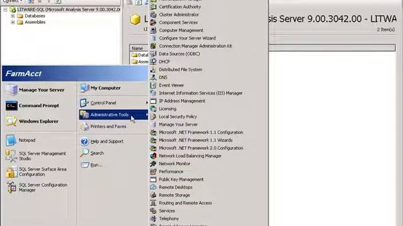Select Administrative Tools in Start menu

pos(113,114)
